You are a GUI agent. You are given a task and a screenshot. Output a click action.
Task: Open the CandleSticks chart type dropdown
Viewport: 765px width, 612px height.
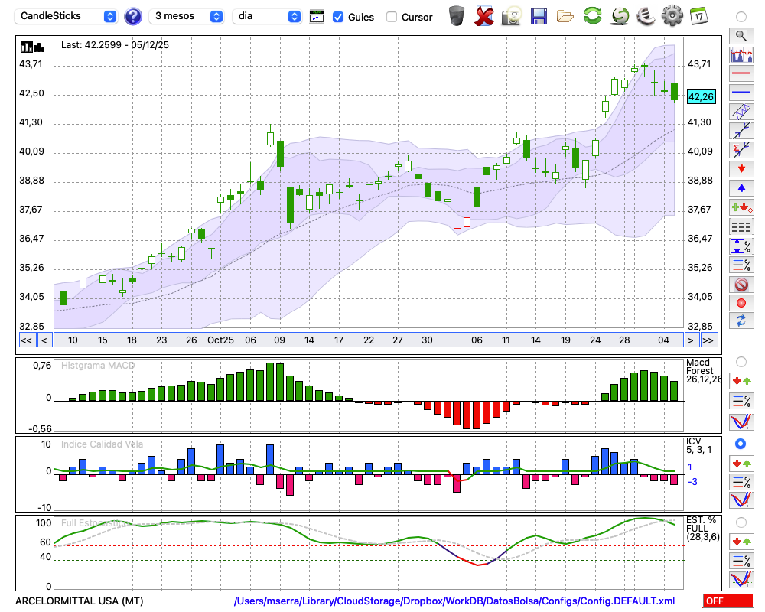coord(66,16)
